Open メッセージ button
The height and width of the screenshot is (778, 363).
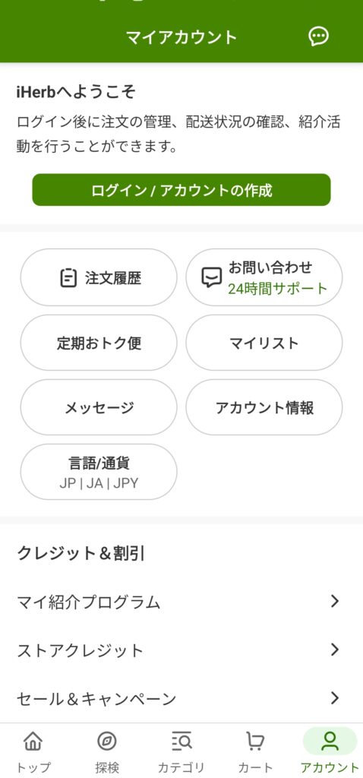pyautogui.click(x=99, y=408)
